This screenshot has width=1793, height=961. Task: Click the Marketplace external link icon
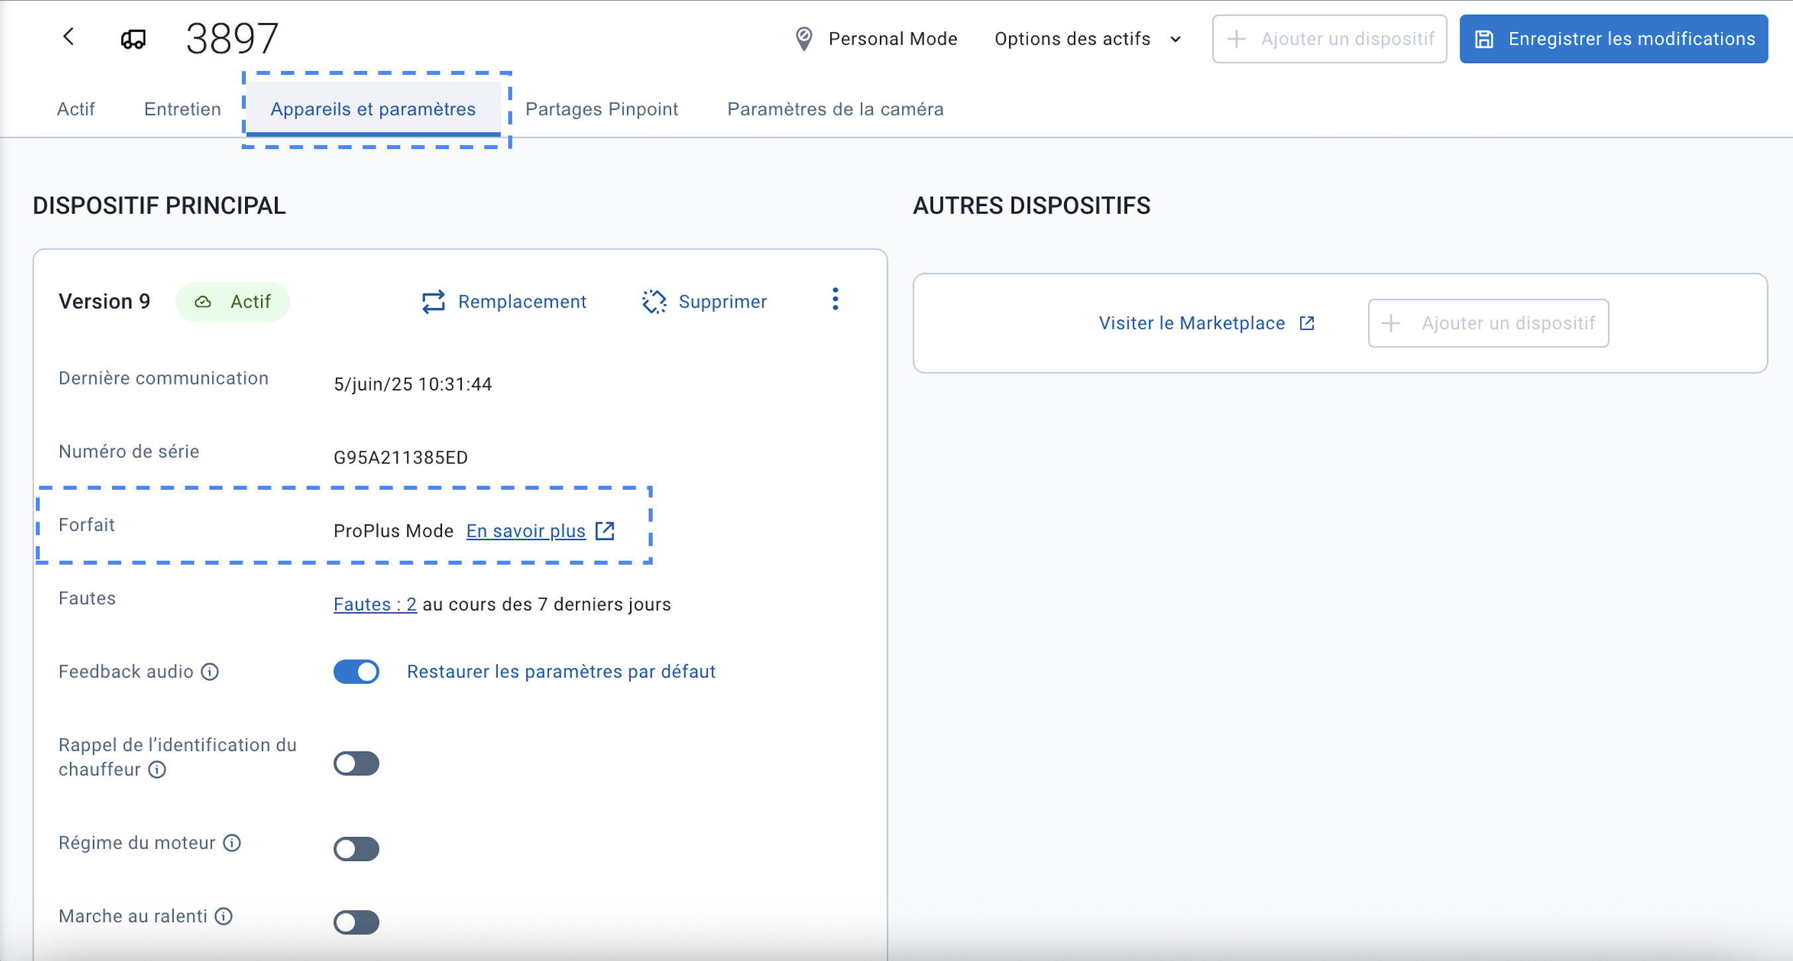coord(1307,324)
